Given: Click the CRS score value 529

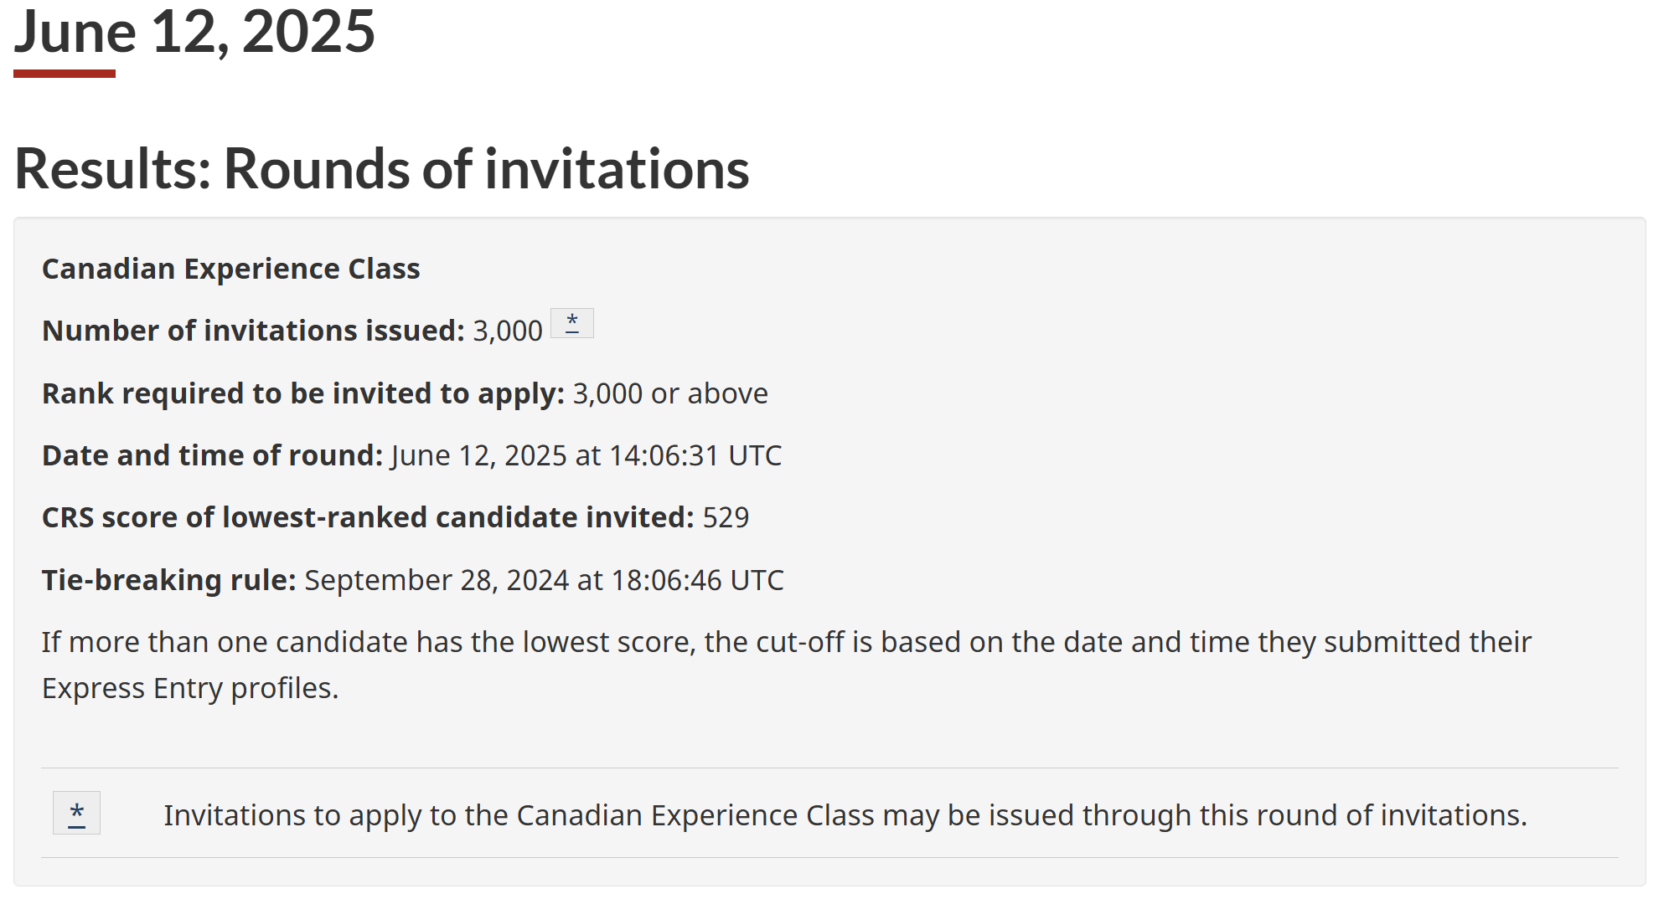Looking at the screenshot, I should tap(726, 517).
